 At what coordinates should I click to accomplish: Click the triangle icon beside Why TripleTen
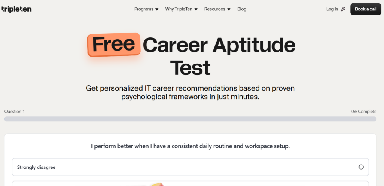[196, 9]
